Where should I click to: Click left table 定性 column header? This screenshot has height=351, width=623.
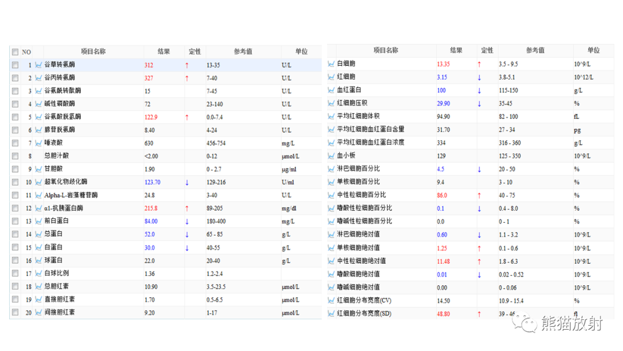195,51
